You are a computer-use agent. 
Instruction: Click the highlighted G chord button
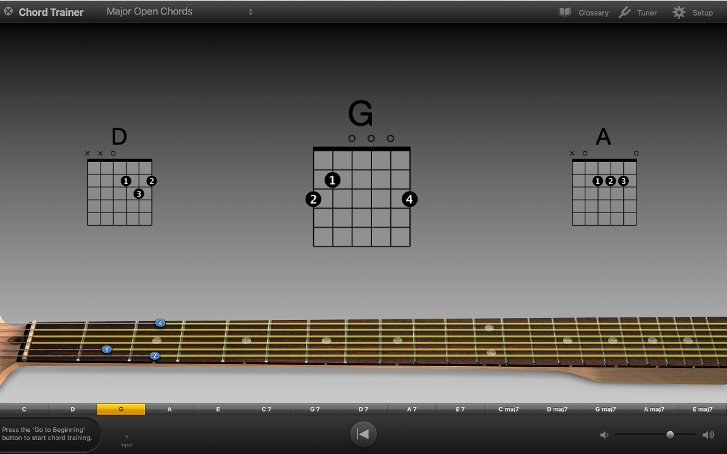click(x=121, y=409)
